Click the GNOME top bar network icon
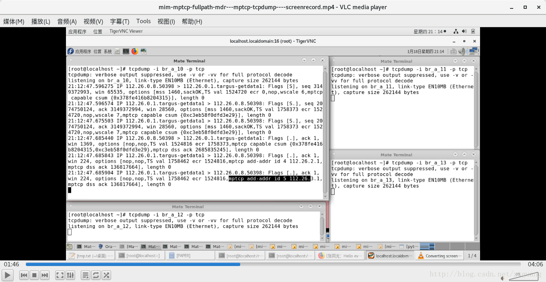Viewport: 546px width, 282px height. [x=456, y=31]
